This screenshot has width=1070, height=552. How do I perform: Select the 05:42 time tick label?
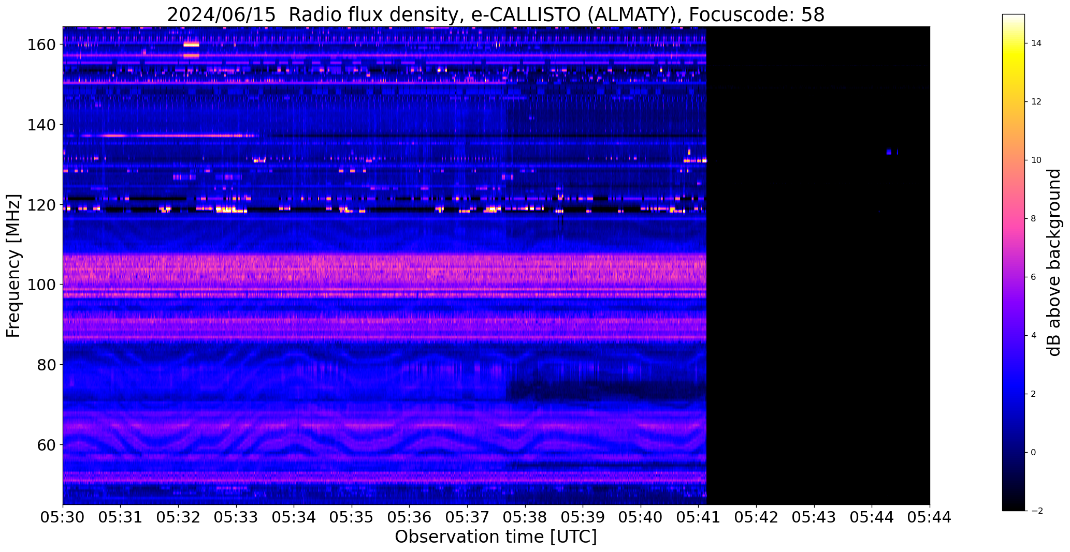[x=757, y=517]
